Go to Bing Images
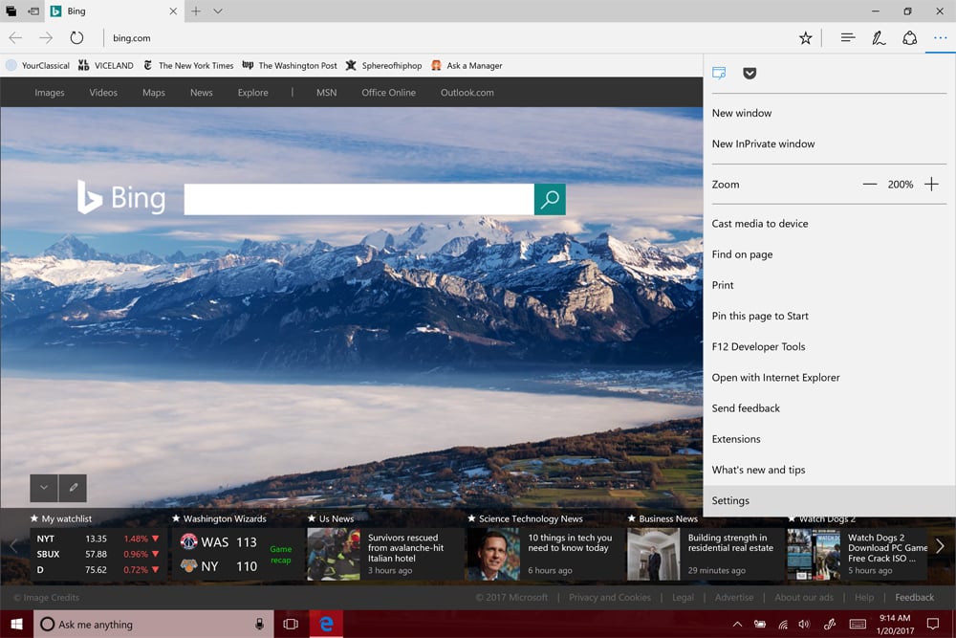This screenshot has width=956, height=638. coord(50,93)
